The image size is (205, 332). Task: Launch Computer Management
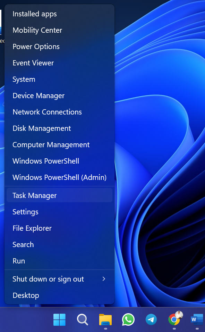tap(59, 145)
